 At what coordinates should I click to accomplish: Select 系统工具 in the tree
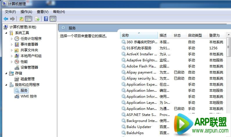(22, 33)
